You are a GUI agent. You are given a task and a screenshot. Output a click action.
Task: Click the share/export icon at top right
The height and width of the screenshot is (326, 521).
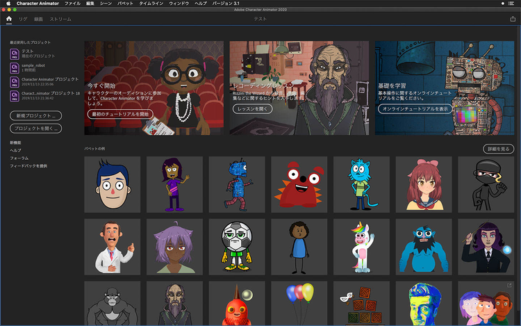pyautogui.click(x=513, y=19)
